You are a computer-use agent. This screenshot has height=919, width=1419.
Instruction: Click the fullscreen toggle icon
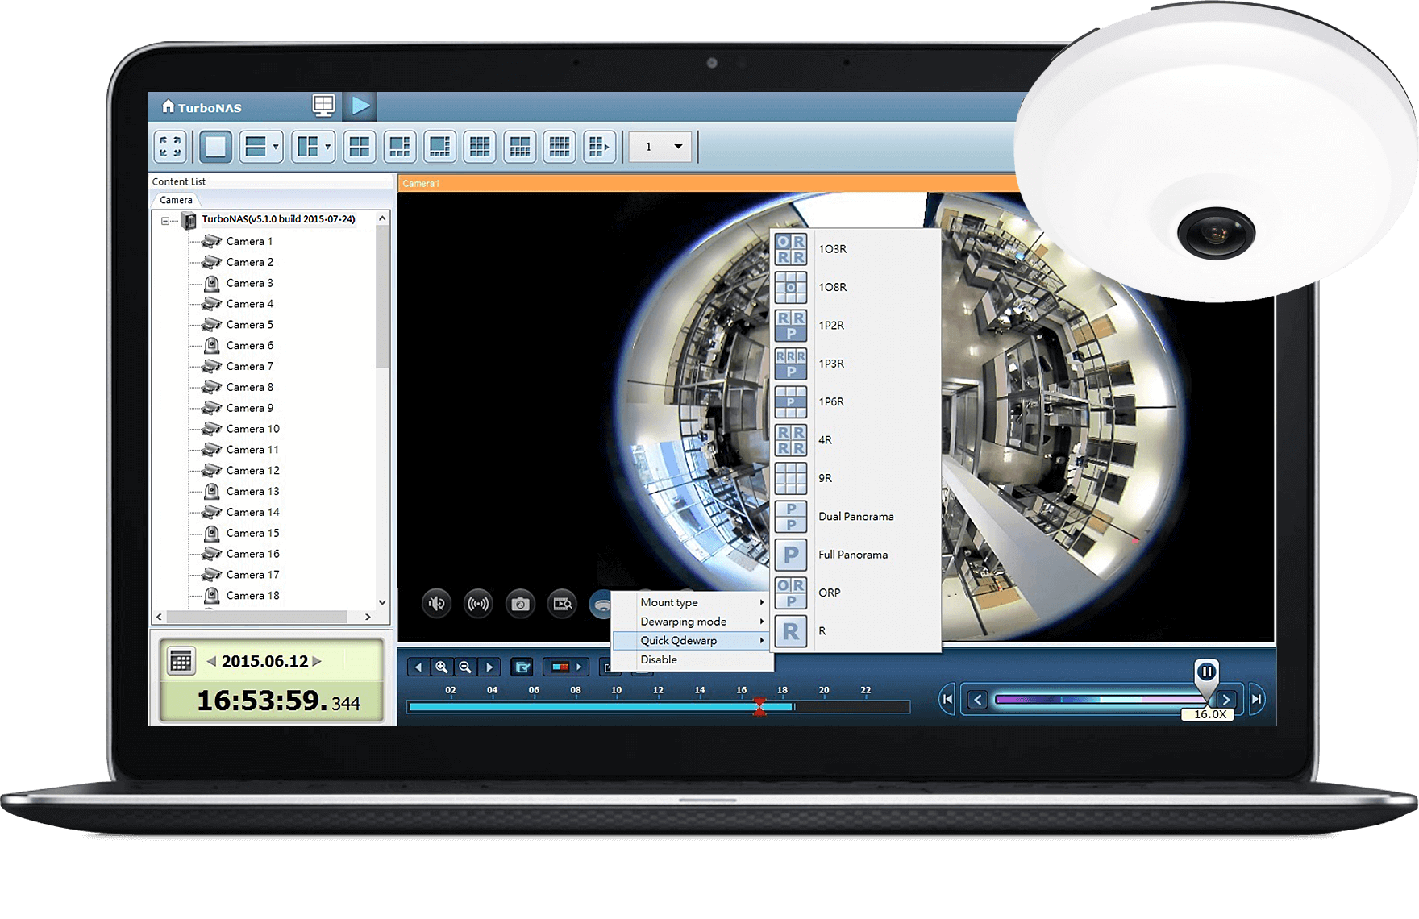[170, 147]
